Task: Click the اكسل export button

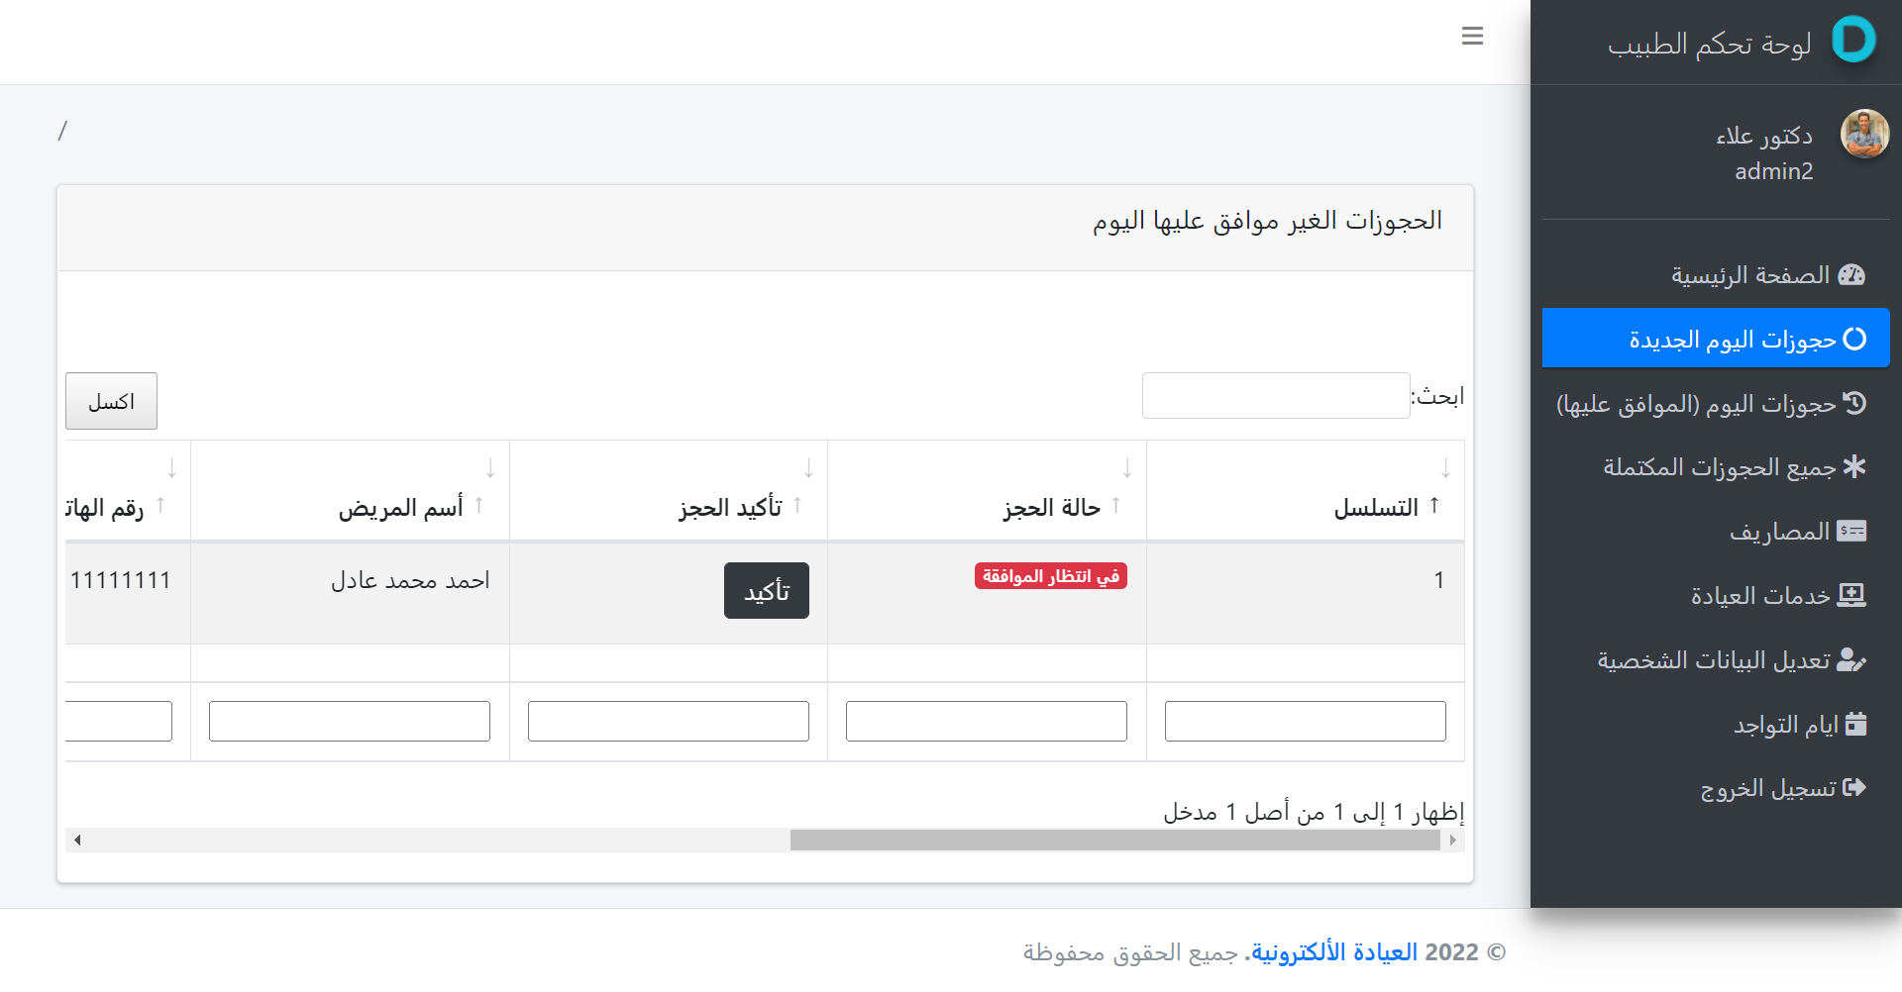Action: tap(110, 401)
